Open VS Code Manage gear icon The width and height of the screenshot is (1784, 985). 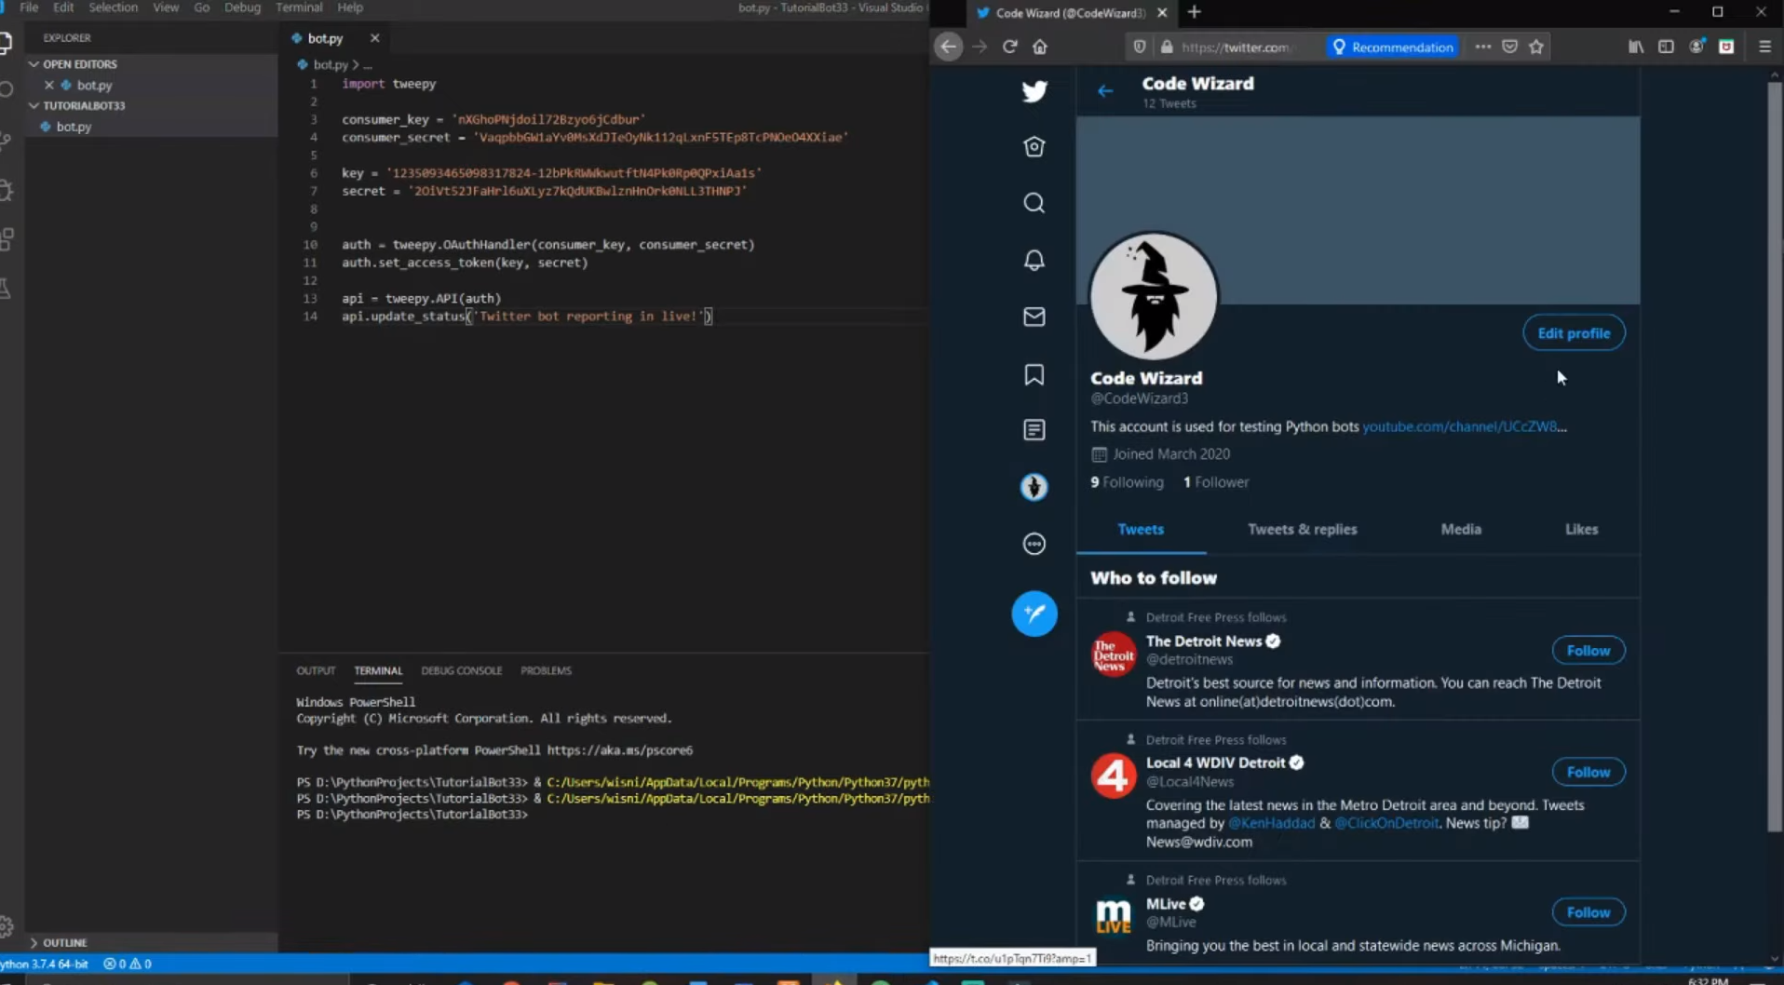(x=7, y=926)
